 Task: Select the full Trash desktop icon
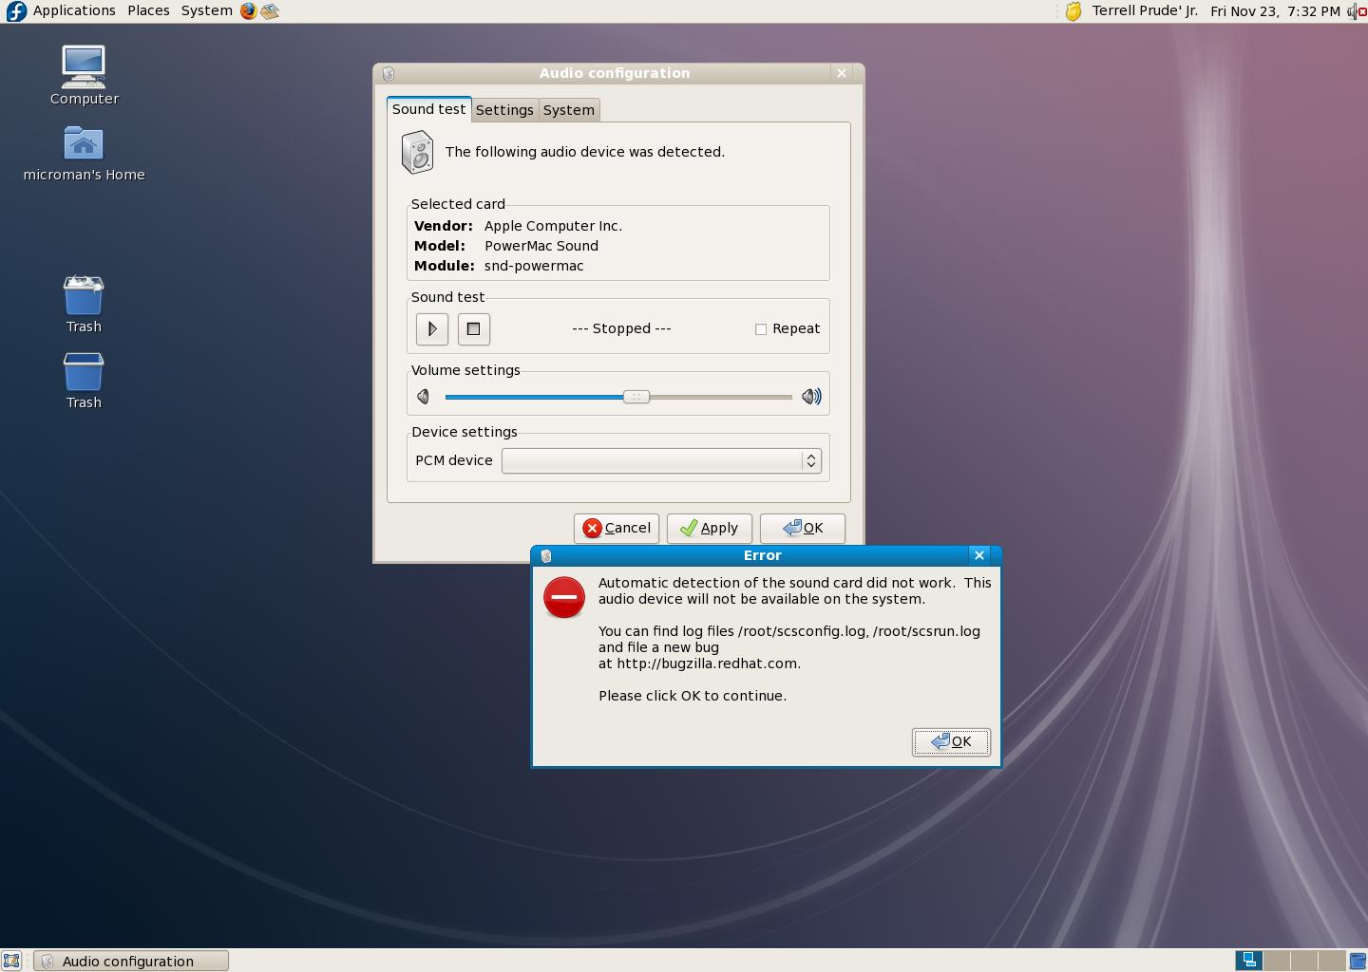84,304
